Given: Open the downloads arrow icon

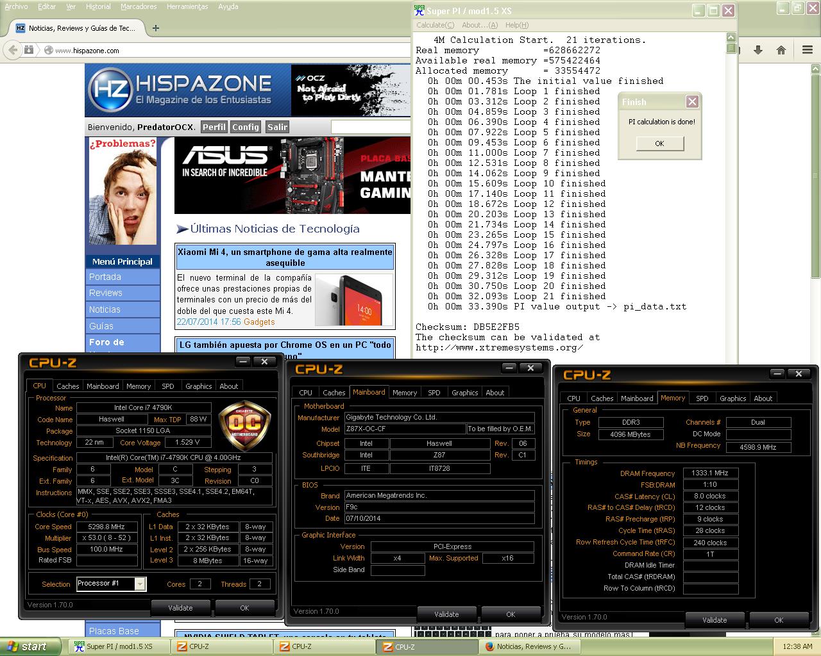Looking at the screenshot, I should 758,50.
